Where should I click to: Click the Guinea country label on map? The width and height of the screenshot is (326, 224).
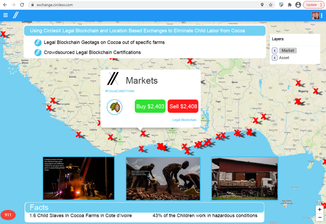(73, 77)
